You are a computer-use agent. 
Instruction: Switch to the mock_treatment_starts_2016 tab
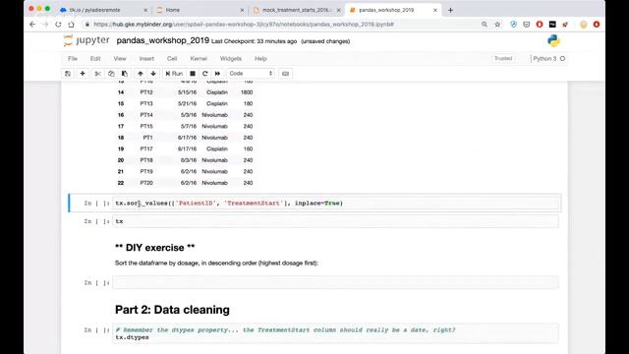[297, 10]
